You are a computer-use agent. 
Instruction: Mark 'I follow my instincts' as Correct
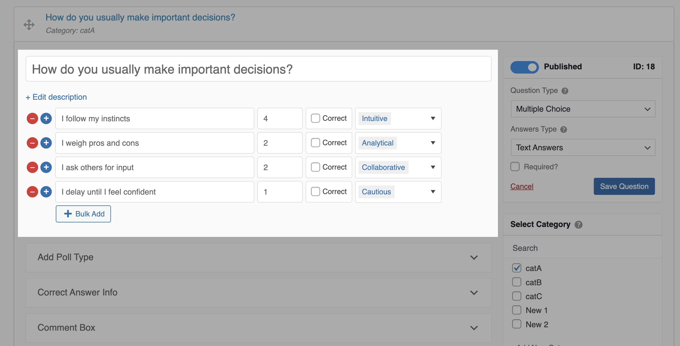pos(315,118)
